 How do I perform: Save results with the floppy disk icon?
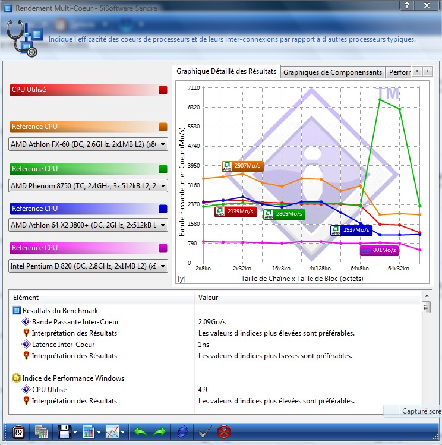coord(64,433)
